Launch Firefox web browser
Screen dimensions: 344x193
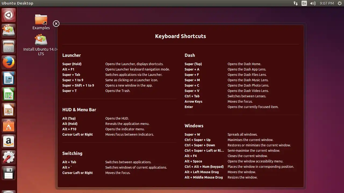coord(9,62)
